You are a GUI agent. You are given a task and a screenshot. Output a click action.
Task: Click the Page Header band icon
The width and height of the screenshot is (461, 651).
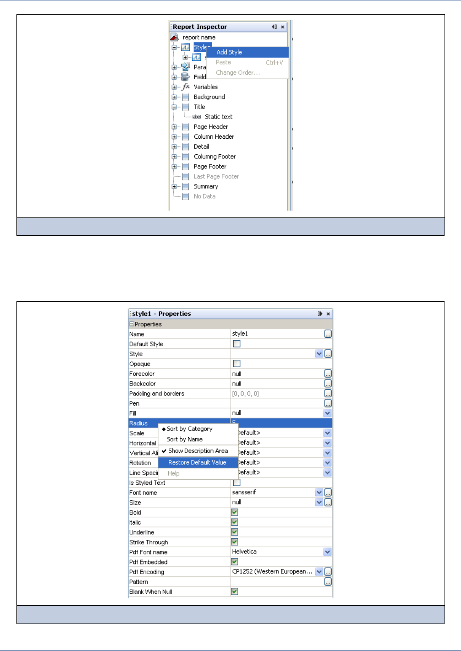point(186,127)
